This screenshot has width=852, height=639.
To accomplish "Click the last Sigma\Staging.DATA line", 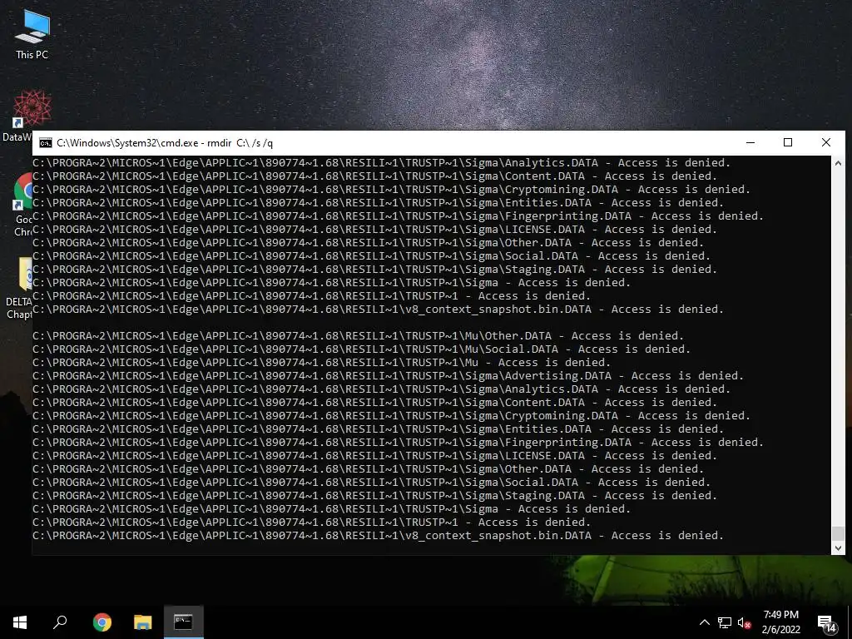I will (x=375, y=496).
